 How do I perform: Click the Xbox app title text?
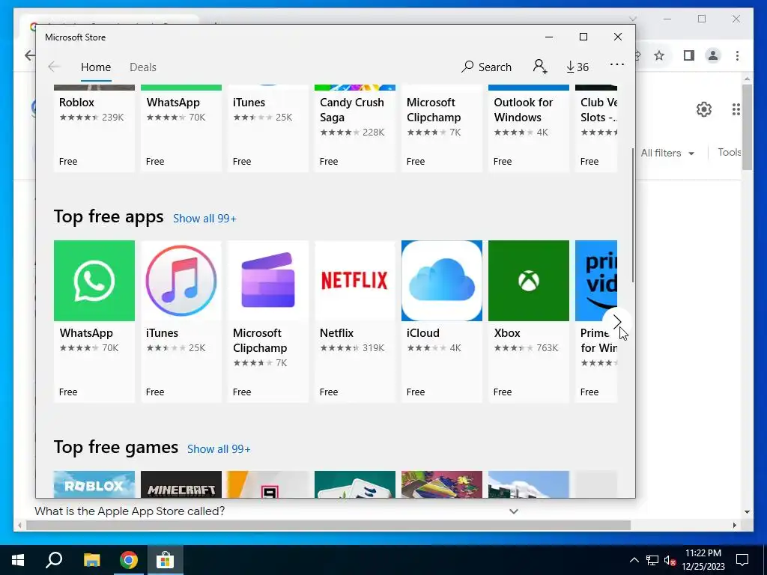(x=507, y=333)
